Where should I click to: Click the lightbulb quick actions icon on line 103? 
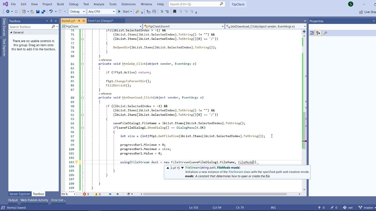point(76,162)
